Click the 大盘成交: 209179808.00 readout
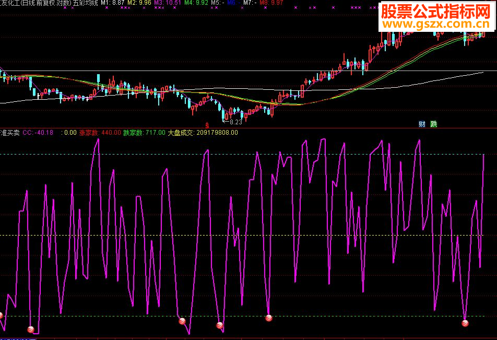The image size is (497, 340). [203, 133]
